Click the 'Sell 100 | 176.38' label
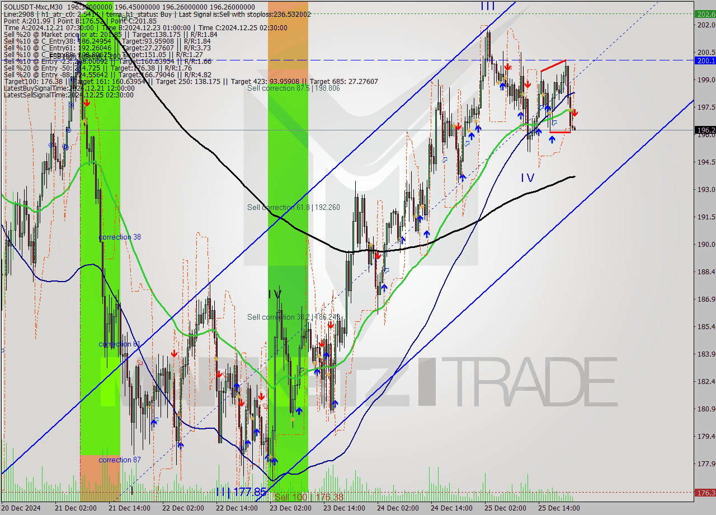 [309, 497]
